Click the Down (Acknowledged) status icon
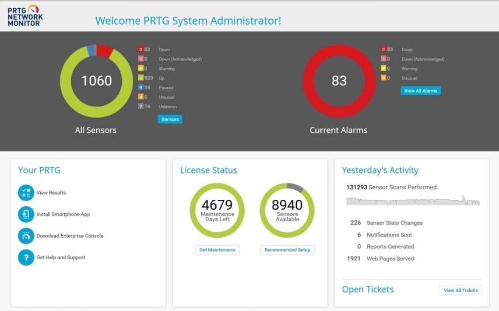The width and height of the screenshot is (499, 311). (x=141, y=59)
